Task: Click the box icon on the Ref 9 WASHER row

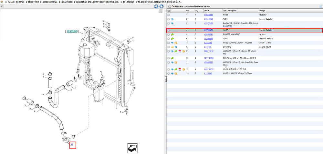Action: [x=183, y=51]
